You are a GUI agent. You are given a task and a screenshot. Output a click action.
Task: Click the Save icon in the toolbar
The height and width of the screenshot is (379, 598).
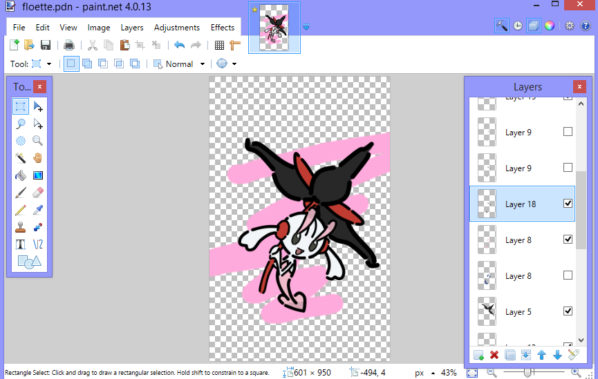click(x=46, y=46)
